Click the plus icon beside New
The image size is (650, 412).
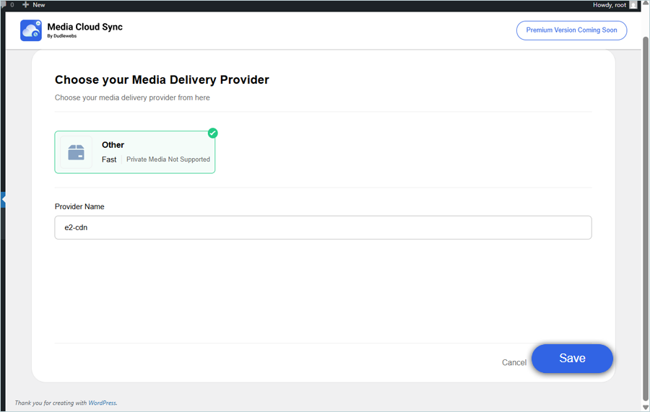click(x=26, y=5)
